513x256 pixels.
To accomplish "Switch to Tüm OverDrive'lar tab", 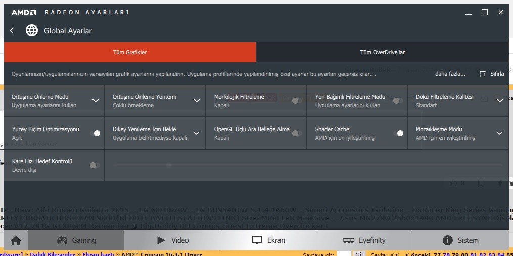I will pyautogui.click(x=383, y=52).
